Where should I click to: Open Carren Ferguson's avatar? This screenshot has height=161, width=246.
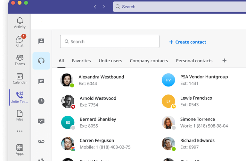(68, 144)
